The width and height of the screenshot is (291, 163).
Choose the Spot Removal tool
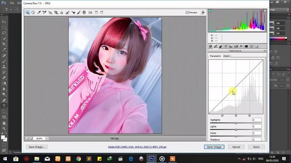click(x=67, y=13)
